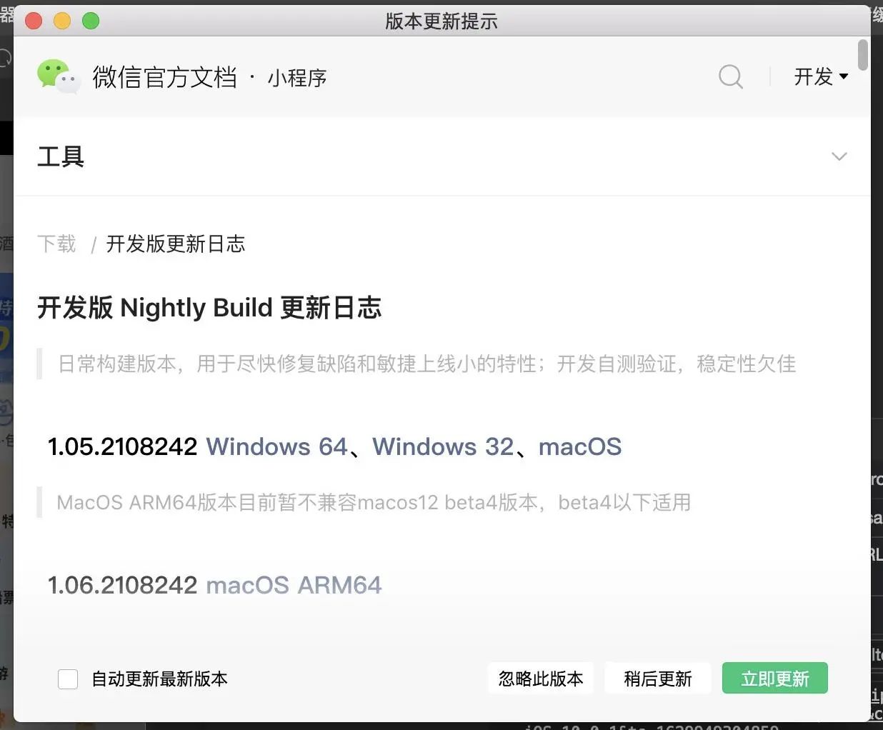Click the WeChat logo icon
883x730 pixels.
coord(59,76)
